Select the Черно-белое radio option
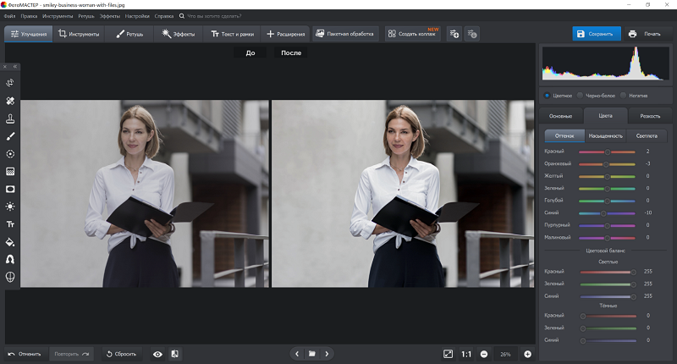 (x=581, y=96)
